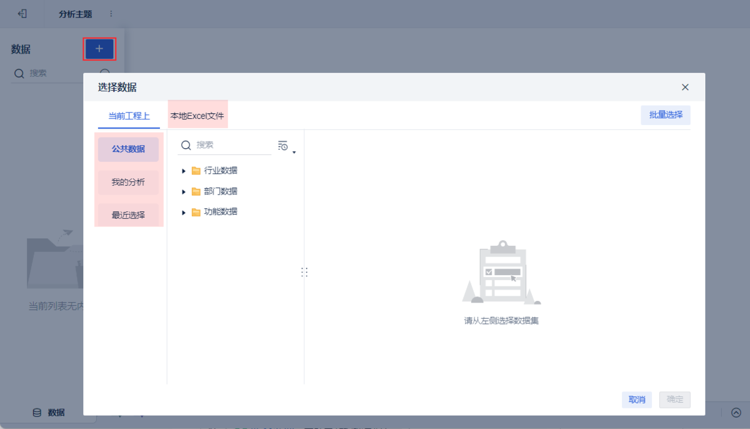
Task: Click the 批量选择 button
Action: click(x=666, y=115)
